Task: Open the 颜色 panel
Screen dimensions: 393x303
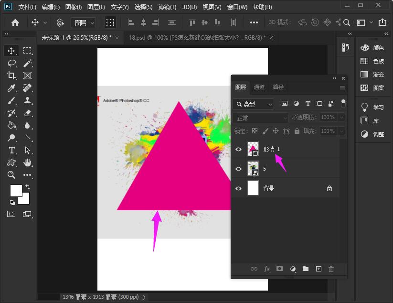Action: click(372, 48)
